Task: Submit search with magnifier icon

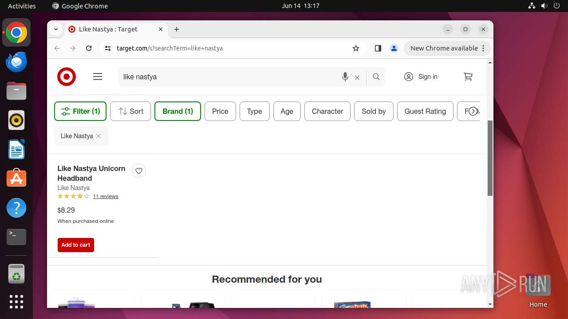Action: 376,77
